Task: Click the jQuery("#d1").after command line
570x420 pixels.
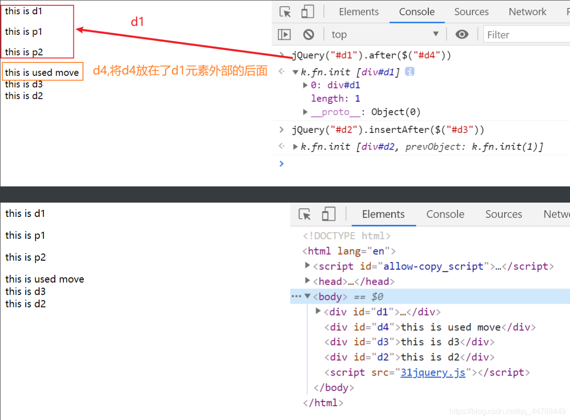Action: coord(372,55)
